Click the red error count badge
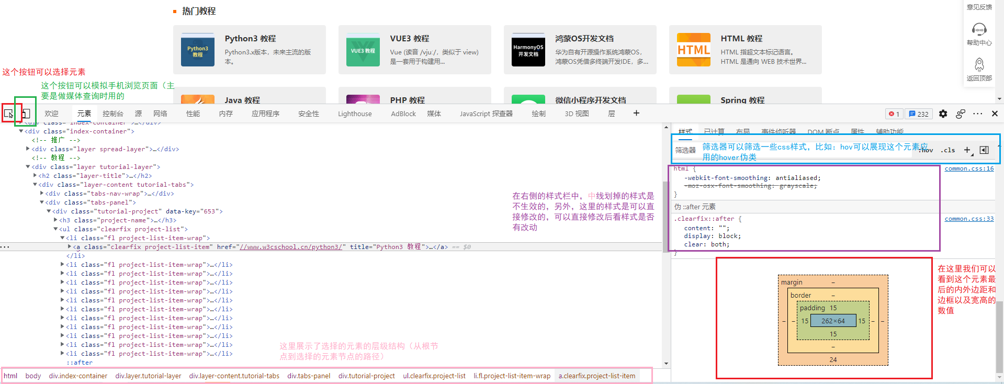 [x=894, y=114]
